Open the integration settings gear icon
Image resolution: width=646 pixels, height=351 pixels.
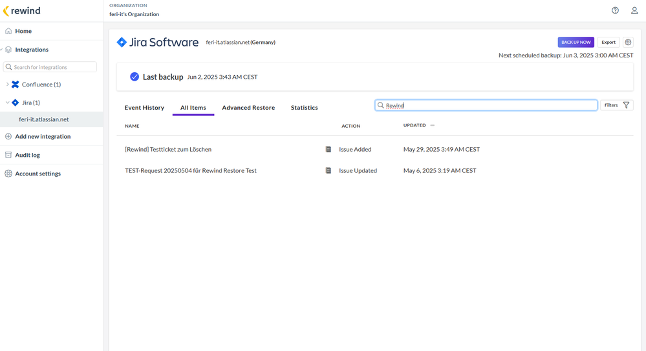click(x=628, y=42)
